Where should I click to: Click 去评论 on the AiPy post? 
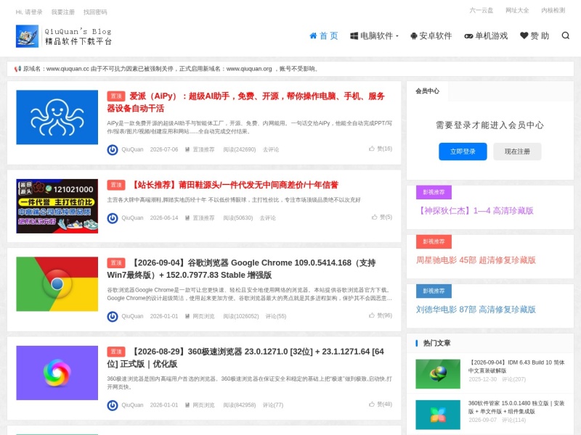coord(271,150)
